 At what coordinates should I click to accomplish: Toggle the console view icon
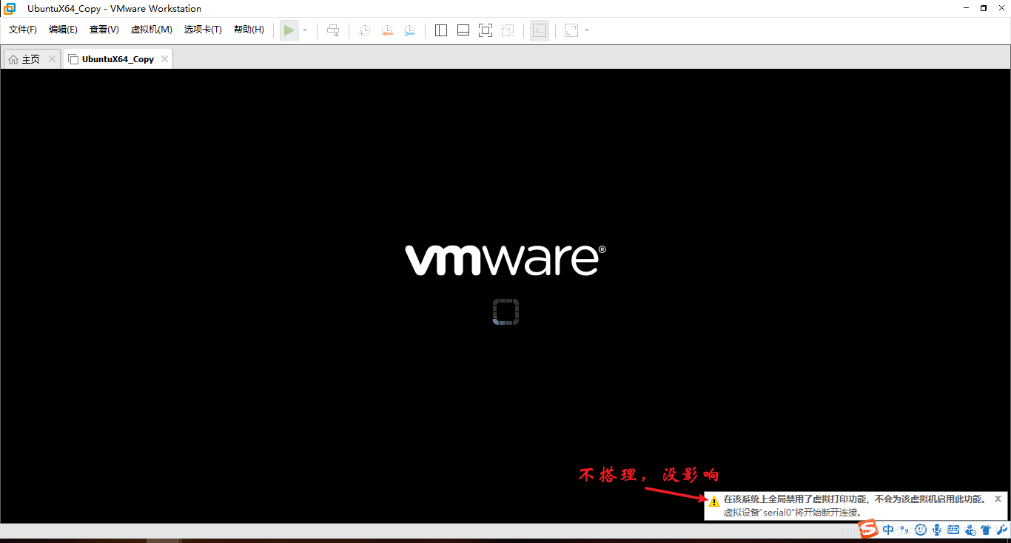coord(540,30)
